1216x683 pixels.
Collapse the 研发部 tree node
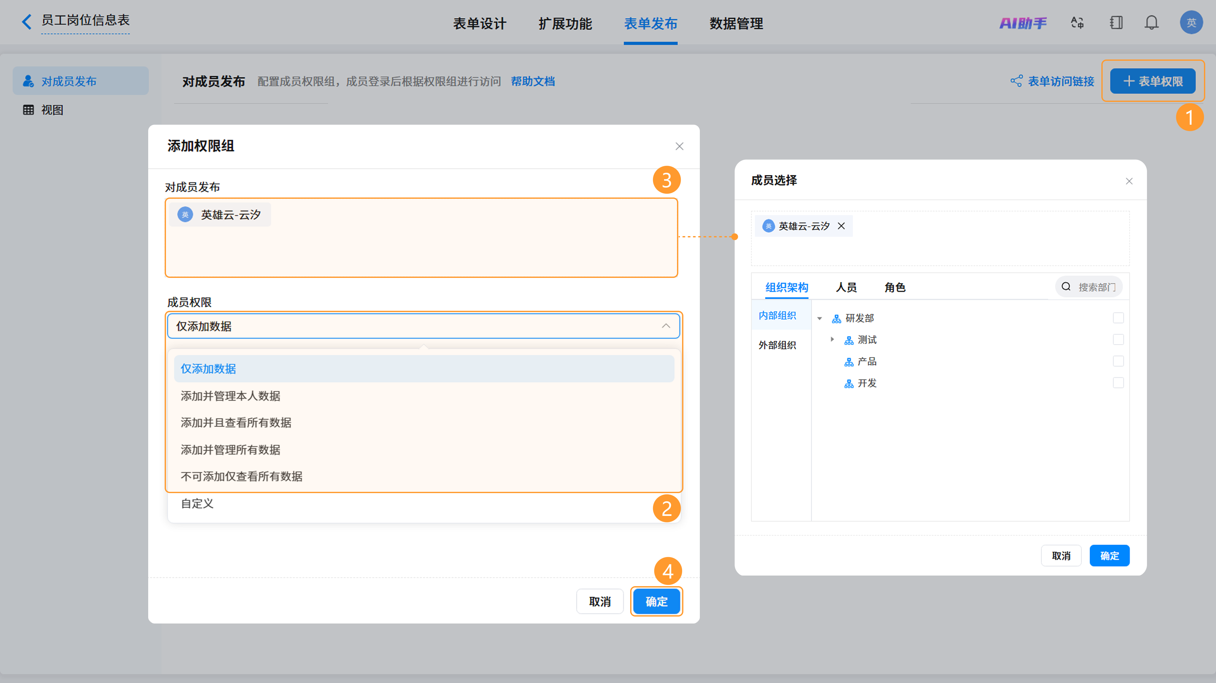click(x=820, y=318)
